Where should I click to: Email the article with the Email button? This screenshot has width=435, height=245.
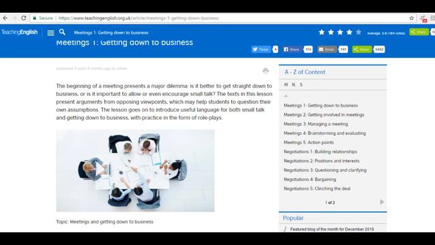327,50
